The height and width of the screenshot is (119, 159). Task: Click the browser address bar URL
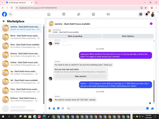point(38,8)
